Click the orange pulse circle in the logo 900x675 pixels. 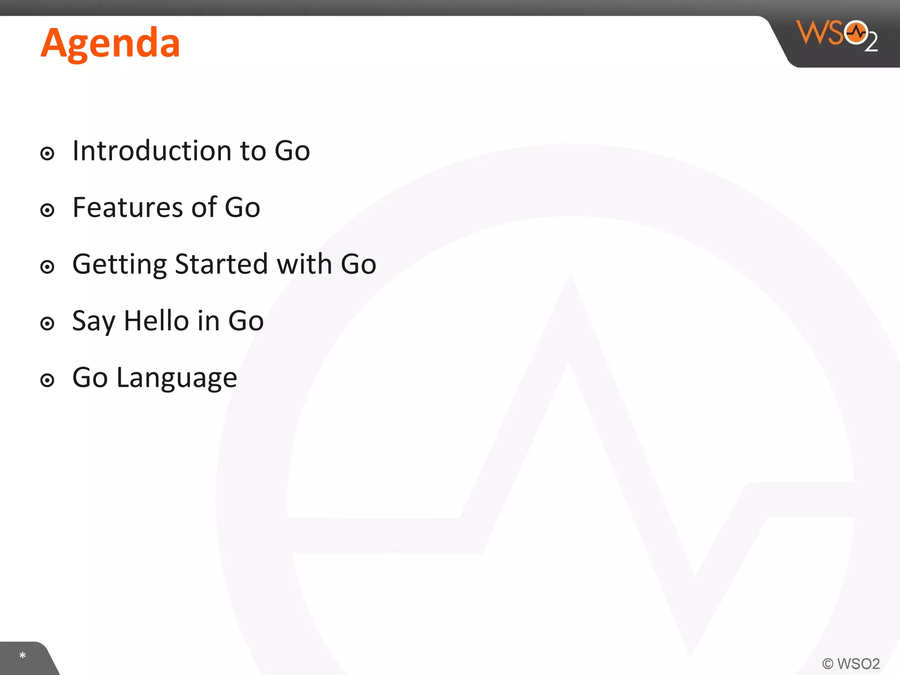(856, 32)
